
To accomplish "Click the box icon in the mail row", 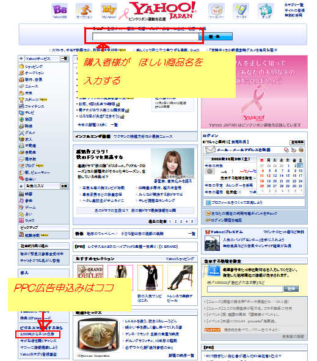I will pyautogui.click(x=301, y=150).
